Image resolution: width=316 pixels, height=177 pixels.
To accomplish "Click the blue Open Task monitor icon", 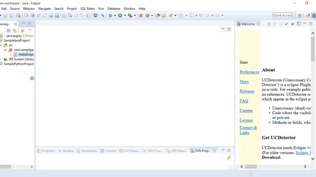I will pos(95,15).
